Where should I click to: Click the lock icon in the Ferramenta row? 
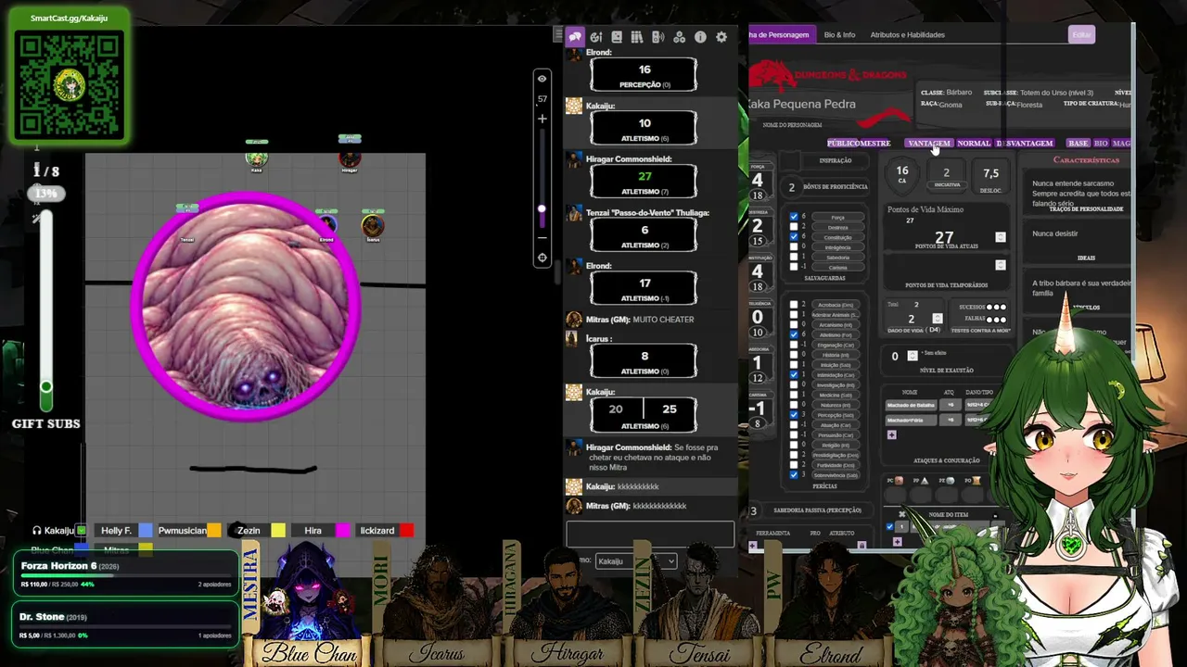pyautogui.click(x=862, y=546)
